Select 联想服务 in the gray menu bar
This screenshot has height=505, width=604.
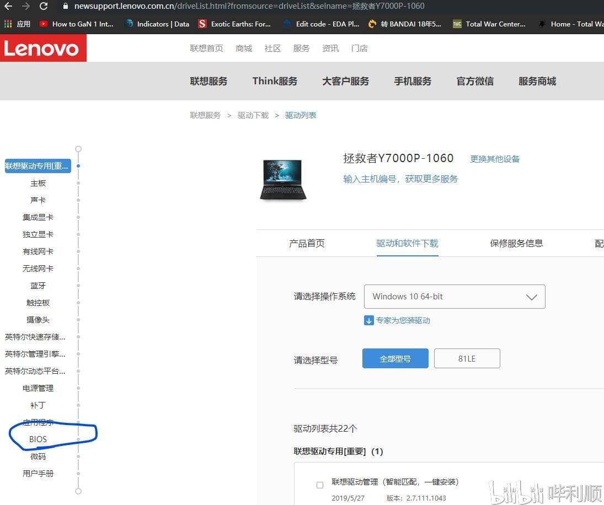click(209, 81)
